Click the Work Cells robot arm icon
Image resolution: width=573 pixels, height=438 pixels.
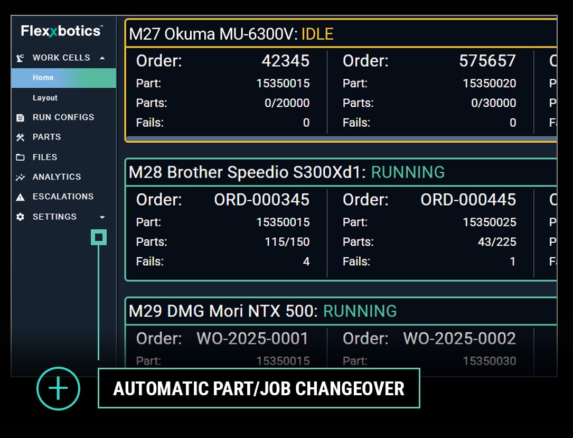pos(20,58)
